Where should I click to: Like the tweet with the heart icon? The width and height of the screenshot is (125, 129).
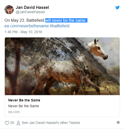pyautogui.click(x=7, y=123)
